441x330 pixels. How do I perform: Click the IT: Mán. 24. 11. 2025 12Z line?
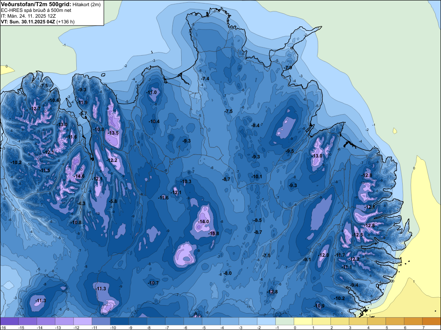[x=28, y=16]
